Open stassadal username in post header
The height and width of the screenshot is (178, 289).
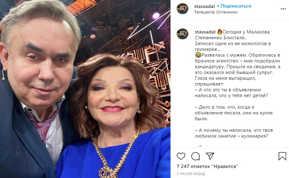(x=204, y=6)
